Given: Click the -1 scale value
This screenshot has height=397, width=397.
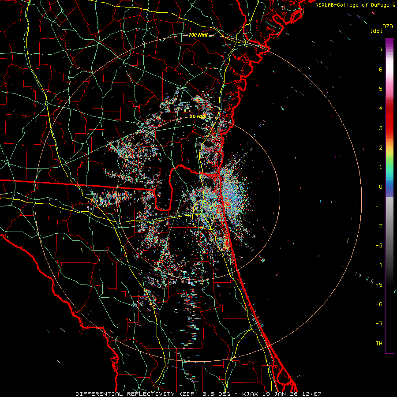Looking at the screenshot, I should 379,206.
